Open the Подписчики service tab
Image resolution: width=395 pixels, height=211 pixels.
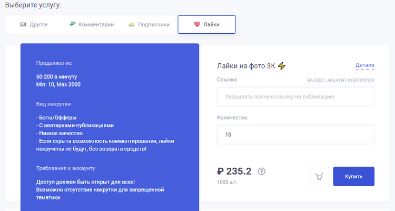pos(154,24)
